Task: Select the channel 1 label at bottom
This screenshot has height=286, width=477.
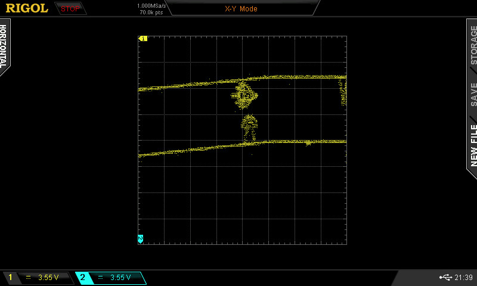Action: pos(10,277)
